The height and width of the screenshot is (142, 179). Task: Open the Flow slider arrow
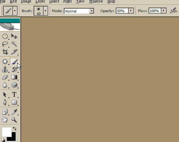pyautogui.click(x=164, y=11)
